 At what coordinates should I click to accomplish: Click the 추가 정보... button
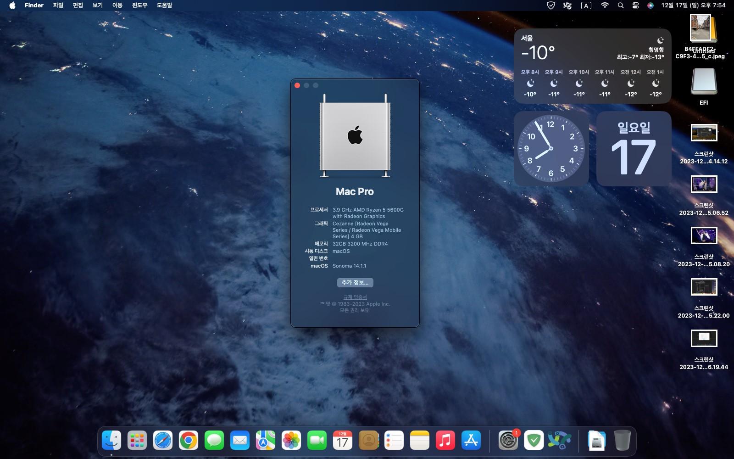tap(355, 283)
